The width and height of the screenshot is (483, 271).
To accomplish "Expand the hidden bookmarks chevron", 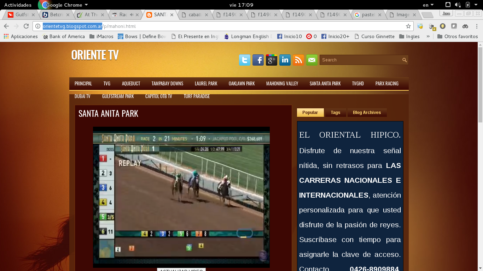I will pyautogui.click(x=428, y=36).
